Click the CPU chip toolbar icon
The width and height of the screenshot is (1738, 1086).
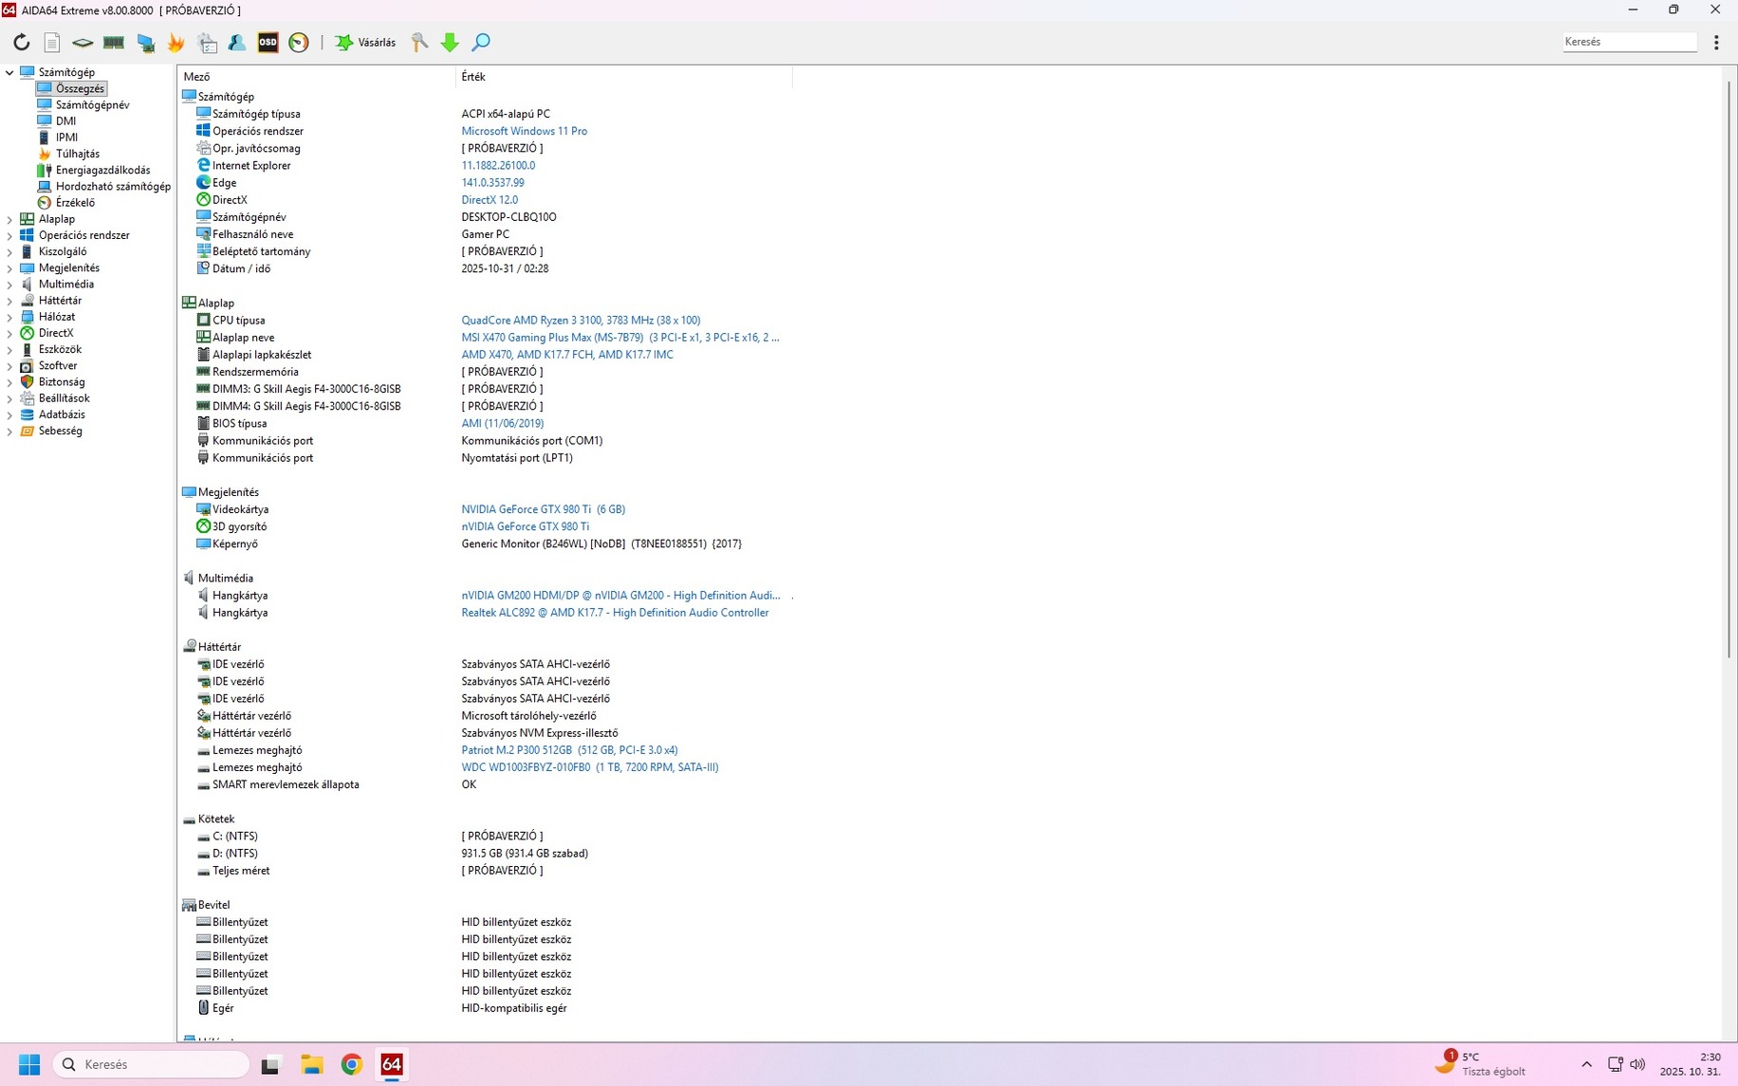tap(83, 42)
